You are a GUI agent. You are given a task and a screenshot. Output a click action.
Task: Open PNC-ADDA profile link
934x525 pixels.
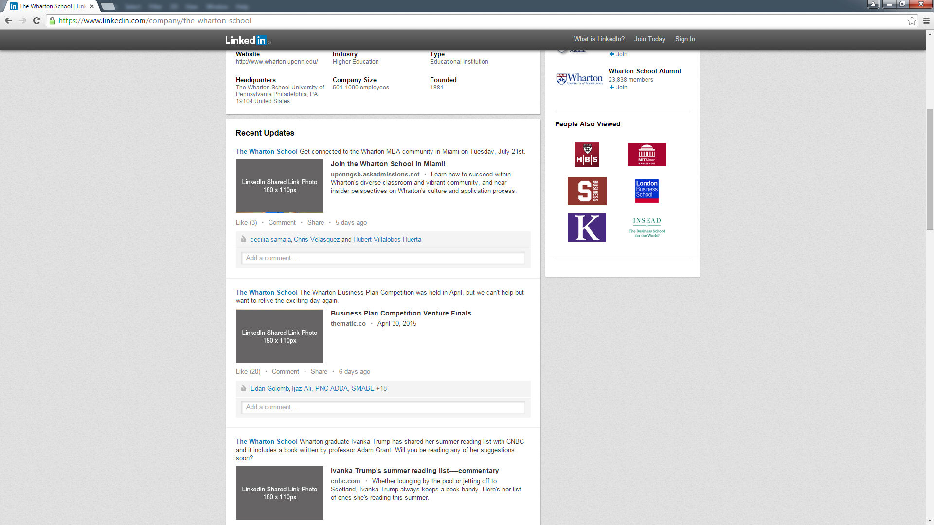click(x=331, y=389)
